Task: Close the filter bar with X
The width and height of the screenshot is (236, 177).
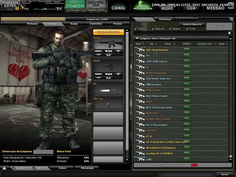Action: tap(230, 33)
